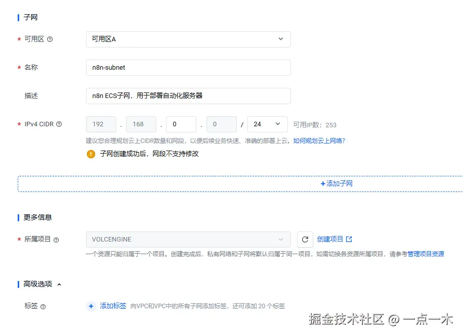
Task: Open the 管理项目资源 link
Action: click(x=427, y=254)
